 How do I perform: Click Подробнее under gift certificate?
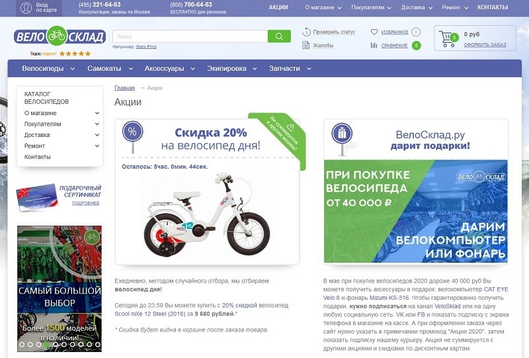pos(86,203)
